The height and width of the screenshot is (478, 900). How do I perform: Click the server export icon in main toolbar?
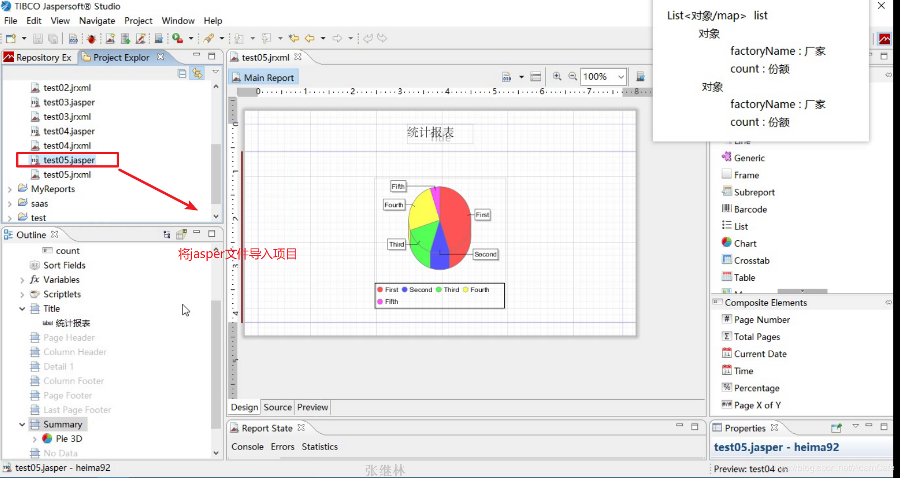coord(159,39)
